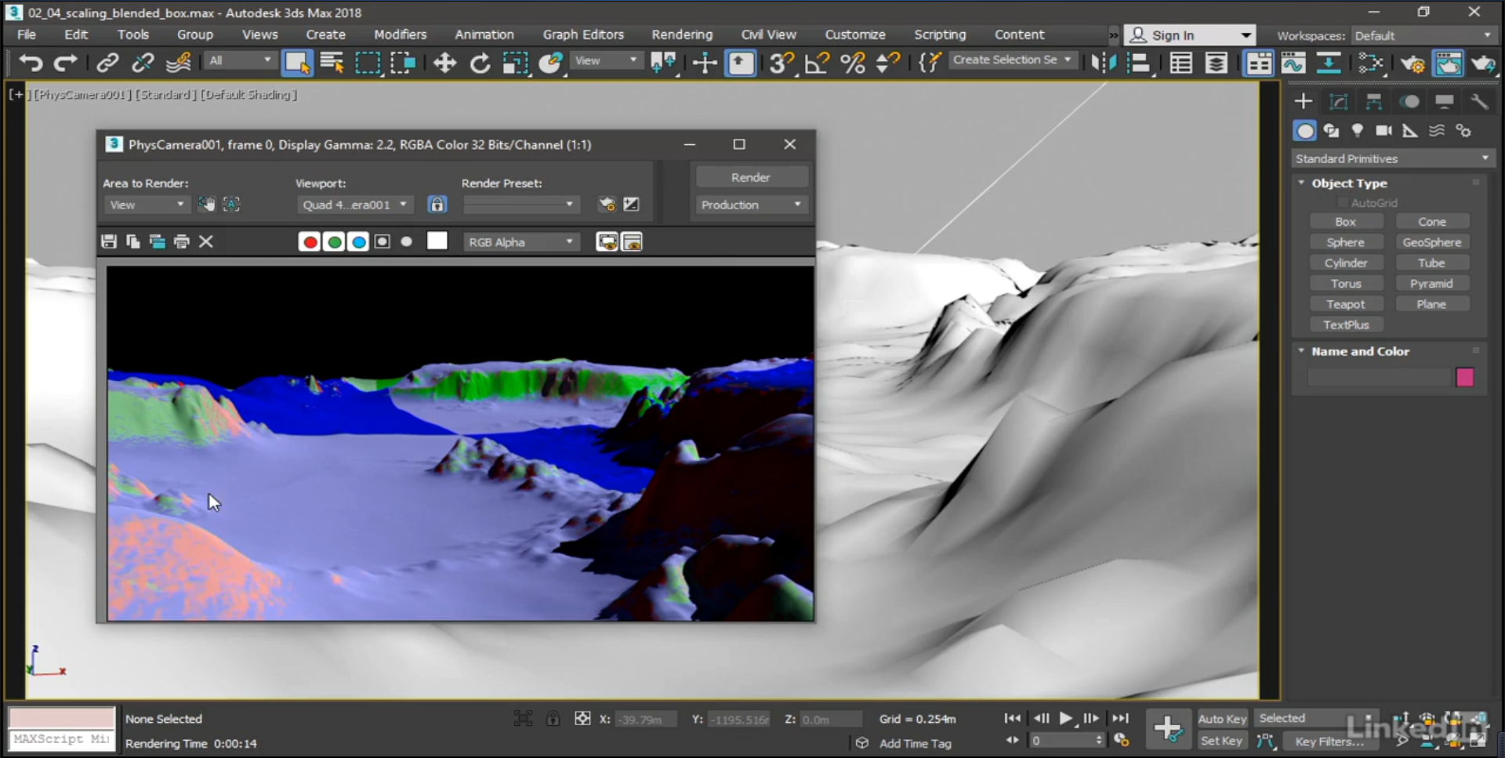Open the Render Setup icon in main toolbar
Viewport: 1505px width, 758px height.
[x=1413, y=63]
